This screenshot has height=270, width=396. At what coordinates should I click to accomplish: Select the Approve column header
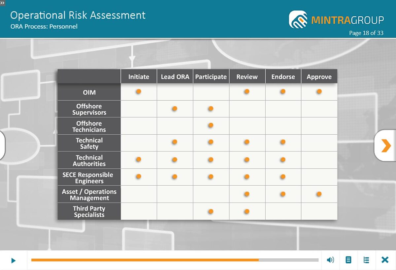click(319, 77)
